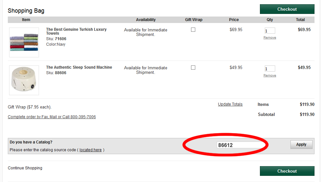This screenshot has width=321, height=182.
Task: Open the 'located here' catalog code link
Action: click(91, 150)
